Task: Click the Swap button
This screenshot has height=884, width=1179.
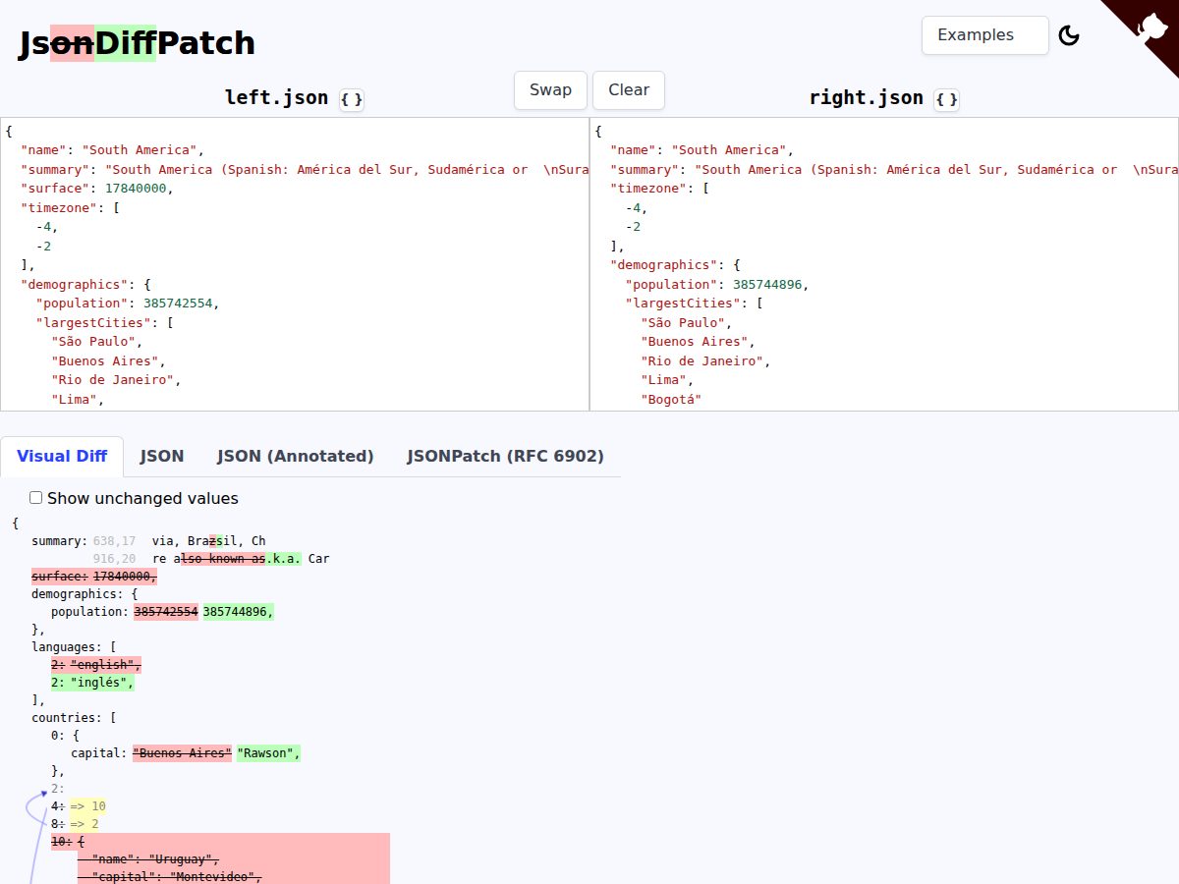Action: pos(550,90)
